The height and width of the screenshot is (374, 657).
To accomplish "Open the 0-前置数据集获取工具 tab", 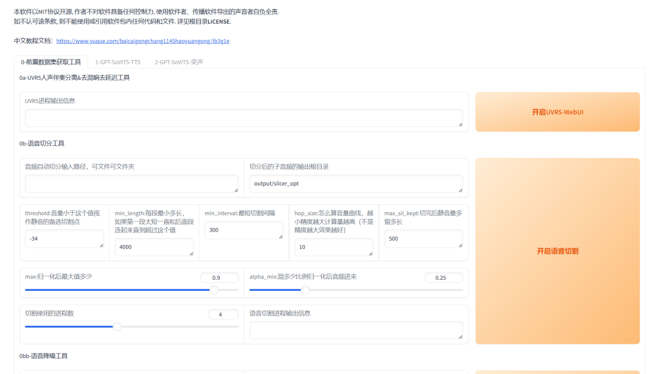I will (51, 62).
